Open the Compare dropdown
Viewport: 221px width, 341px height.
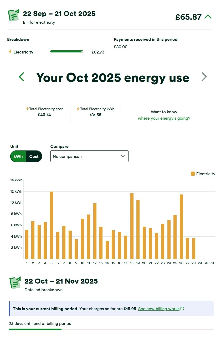tap(89, 156)
